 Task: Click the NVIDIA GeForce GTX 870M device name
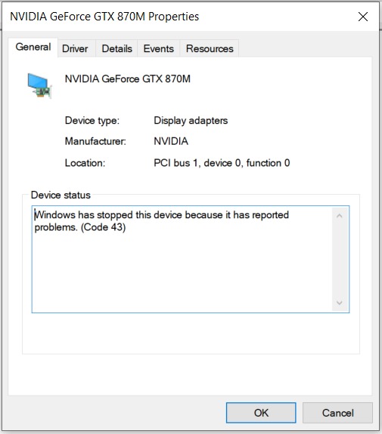(x=128, y=79)
